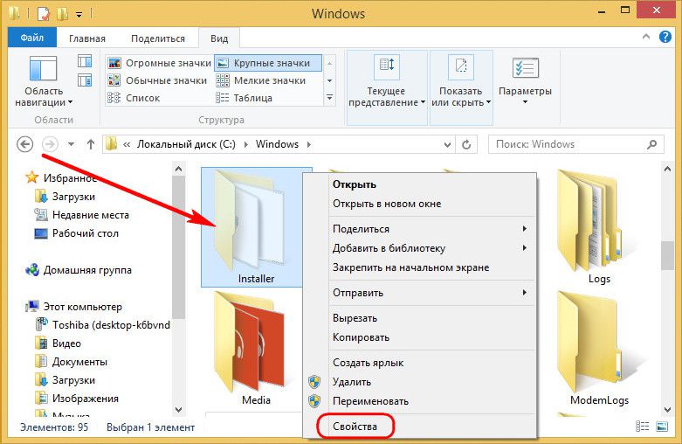Click the Up one level arrow
682x444 pixels.
90,144
